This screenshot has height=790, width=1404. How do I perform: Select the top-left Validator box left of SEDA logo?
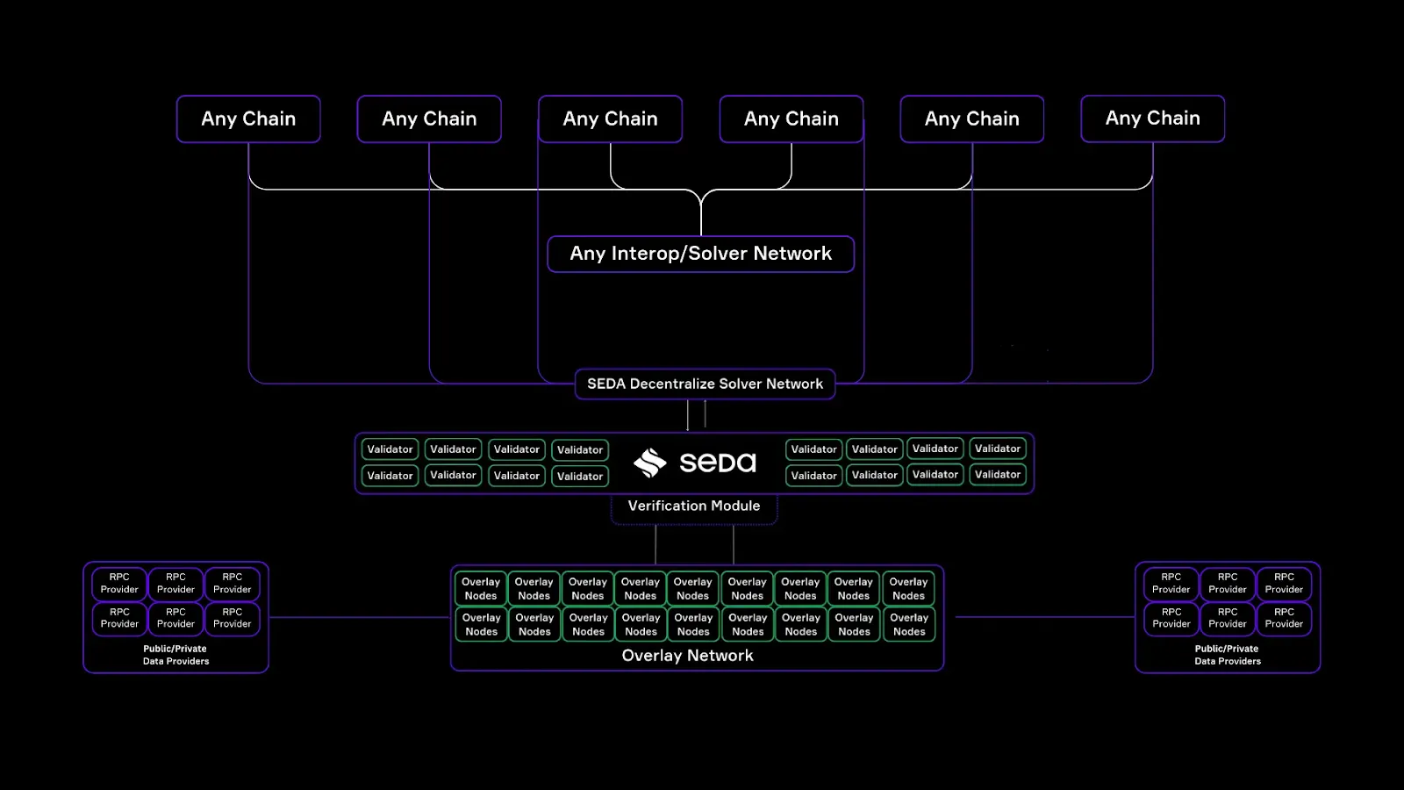[x=390, y=449]
